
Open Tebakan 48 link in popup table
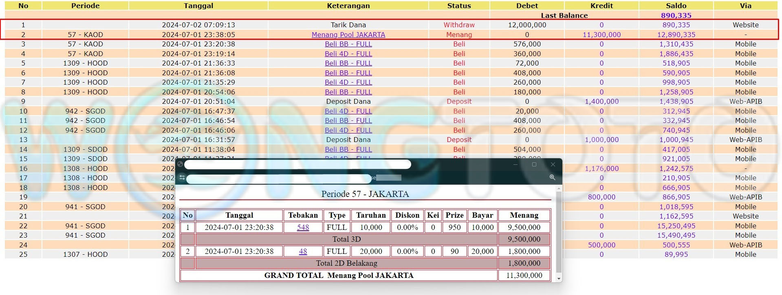(303, 251)
